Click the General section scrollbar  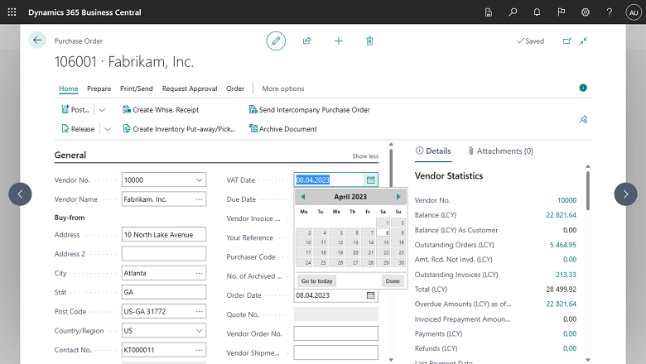[391, 169]
